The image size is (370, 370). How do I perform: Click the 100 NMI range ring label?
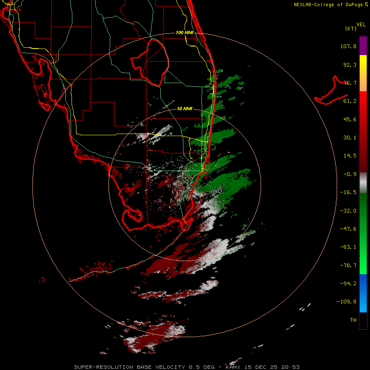(x=185, y=32)
